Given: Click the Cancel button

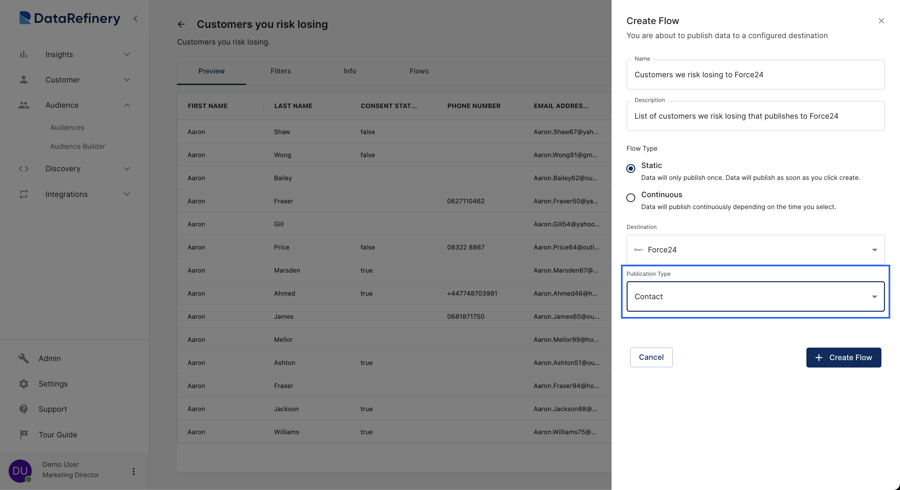Looking at the screenshot, I should click(x=651, y=357).
